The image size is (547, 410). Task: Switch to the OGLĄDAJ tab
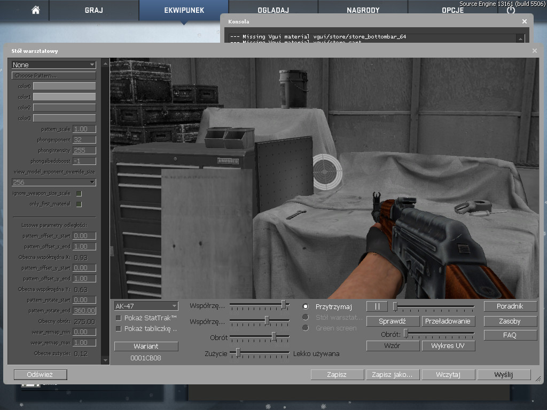coord(273,10)
